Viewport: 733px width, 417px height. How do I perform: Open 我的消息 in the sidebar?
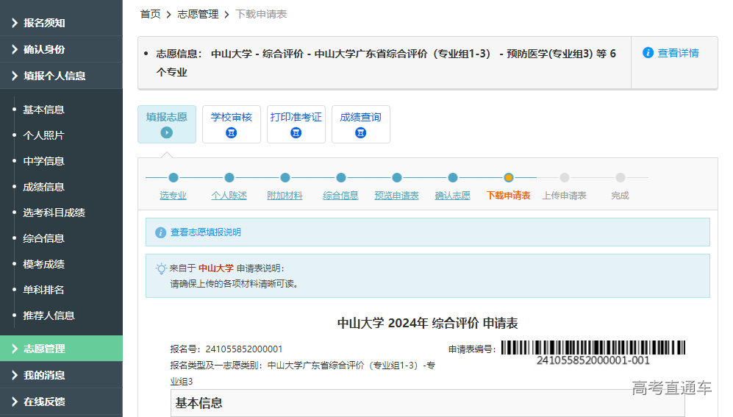61,375
